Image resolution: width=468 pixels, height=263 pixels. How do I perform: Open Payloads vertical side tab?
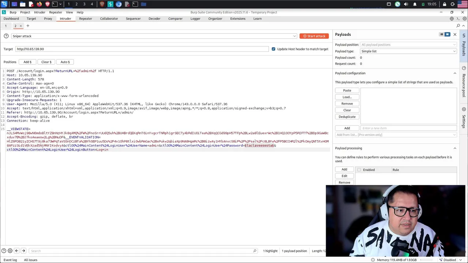pyautogui.click(x=464, y=45)
